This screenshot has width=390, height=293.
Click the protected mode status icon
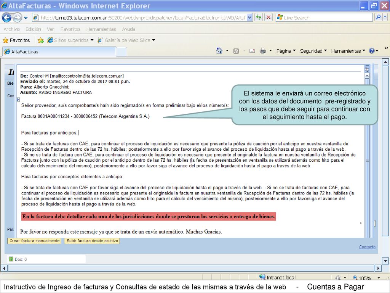(x=338, y=278)
